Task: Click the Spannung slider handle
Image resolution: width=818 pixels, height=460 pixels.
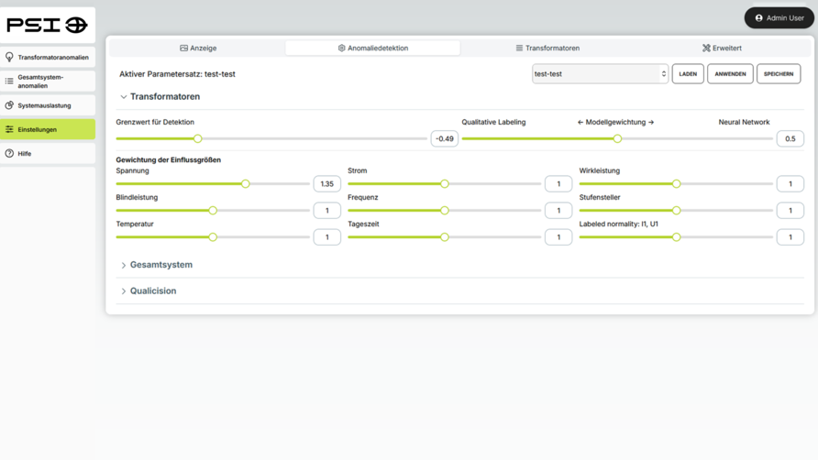Action: pos(246,184)
